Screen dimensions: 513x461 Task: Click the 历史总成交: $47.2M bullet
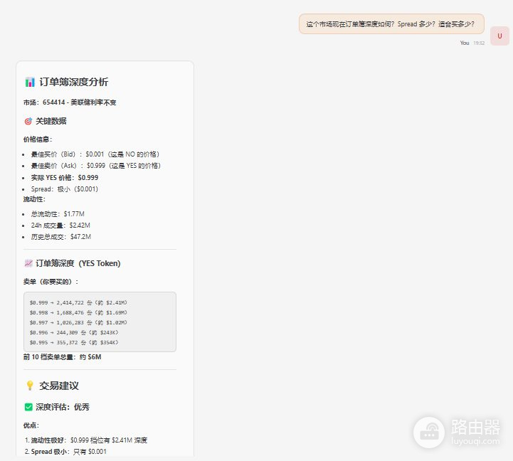click(61, 237)
